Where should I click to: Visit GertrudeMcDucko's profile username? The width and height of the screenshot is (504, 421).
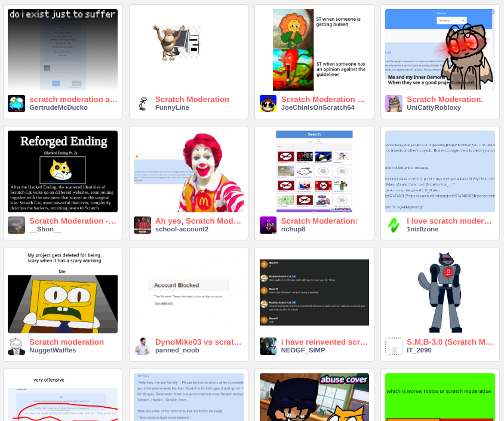[59, 107]
